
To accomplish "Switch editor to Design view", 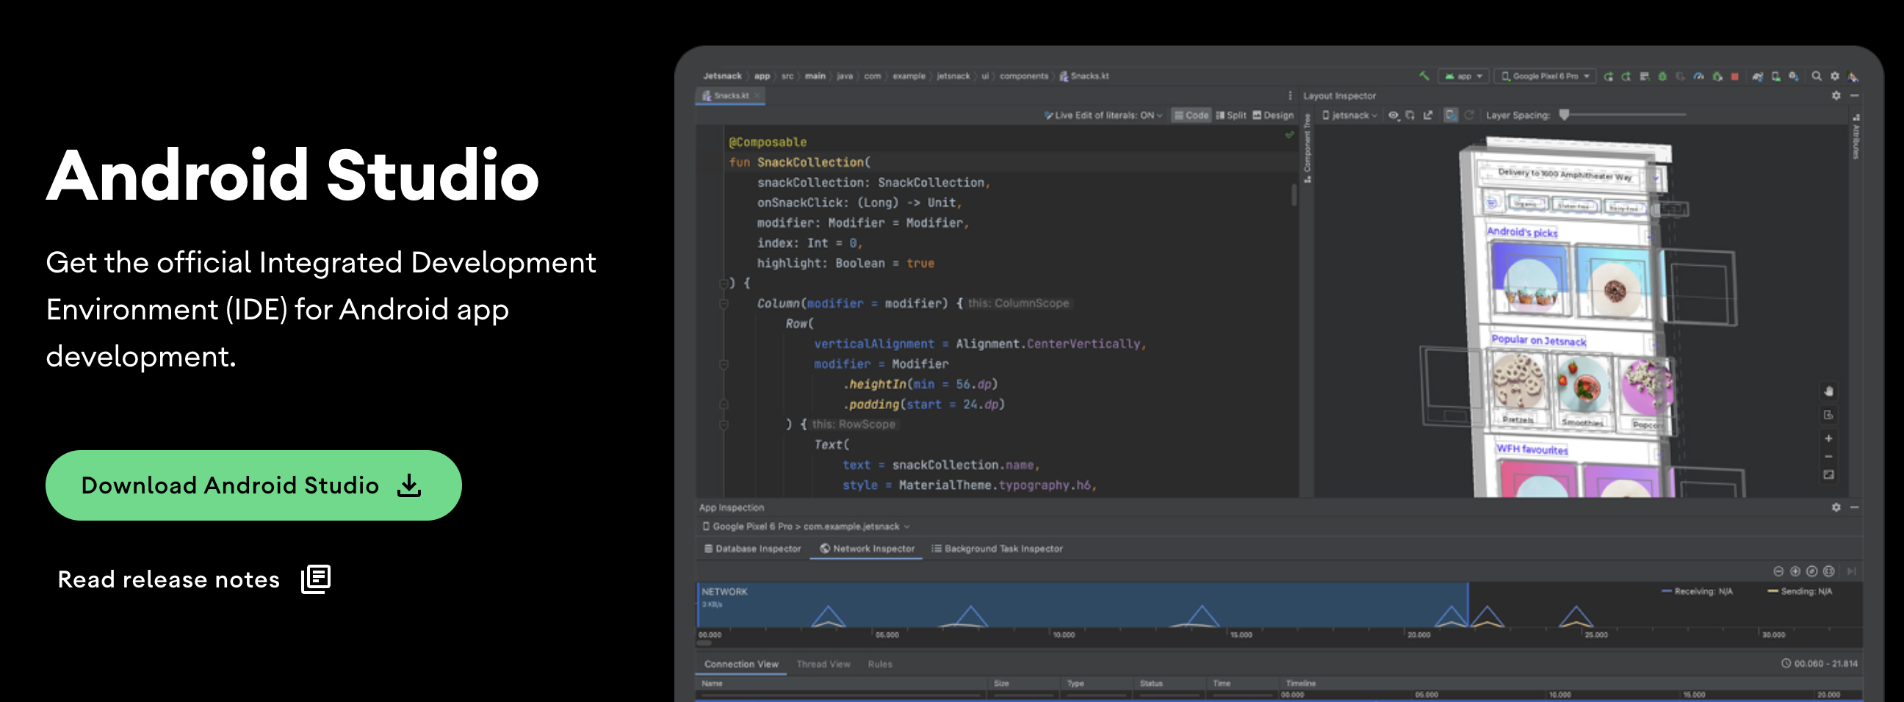I will coord(1274,115).
